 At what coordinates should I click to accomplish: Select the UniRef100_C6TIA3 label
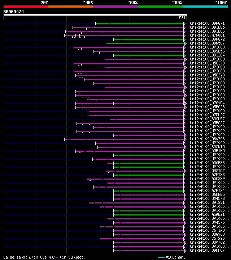(x=207, y=230)
